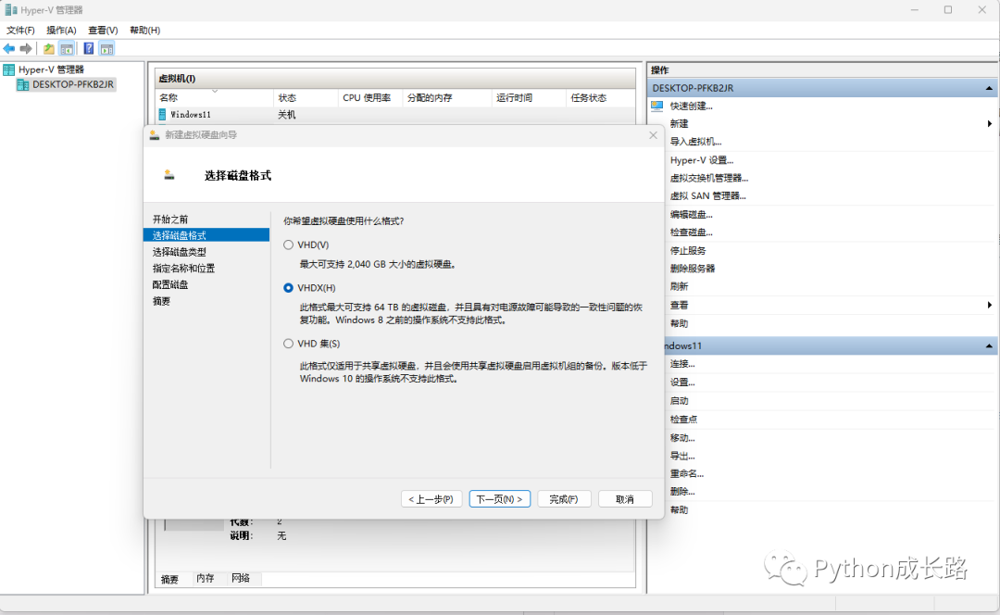Open the 文件(F) menu
This screenshot has height=615, width=1000.
pos(20,30)
